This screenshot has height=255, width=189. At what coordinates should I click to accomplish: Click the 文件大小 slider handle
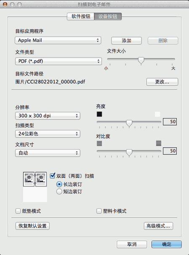click(x=141, y=60)
